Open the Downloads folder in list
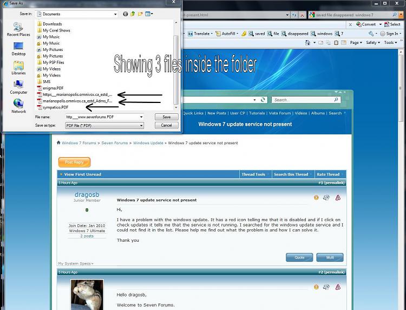 pyautogui.click(x=49, y=24)
